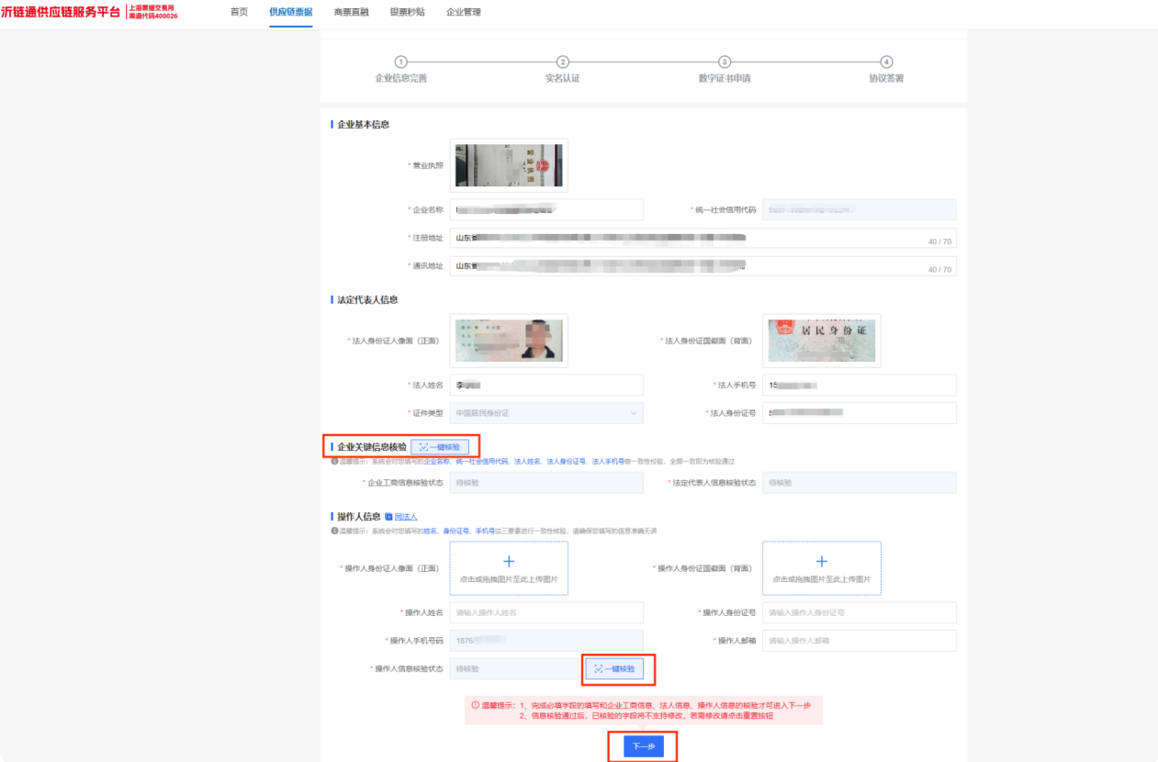This screenshot has height=762, width=1158.
Task: Click the step 1 企业信息完善 circle
Action: coord(401,62)
